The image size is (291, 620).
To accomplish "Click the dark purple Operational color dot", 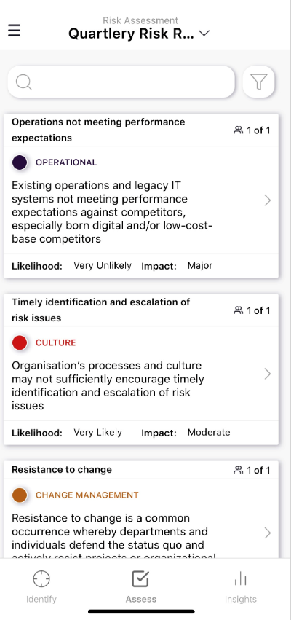I will [x=20, y=162].
